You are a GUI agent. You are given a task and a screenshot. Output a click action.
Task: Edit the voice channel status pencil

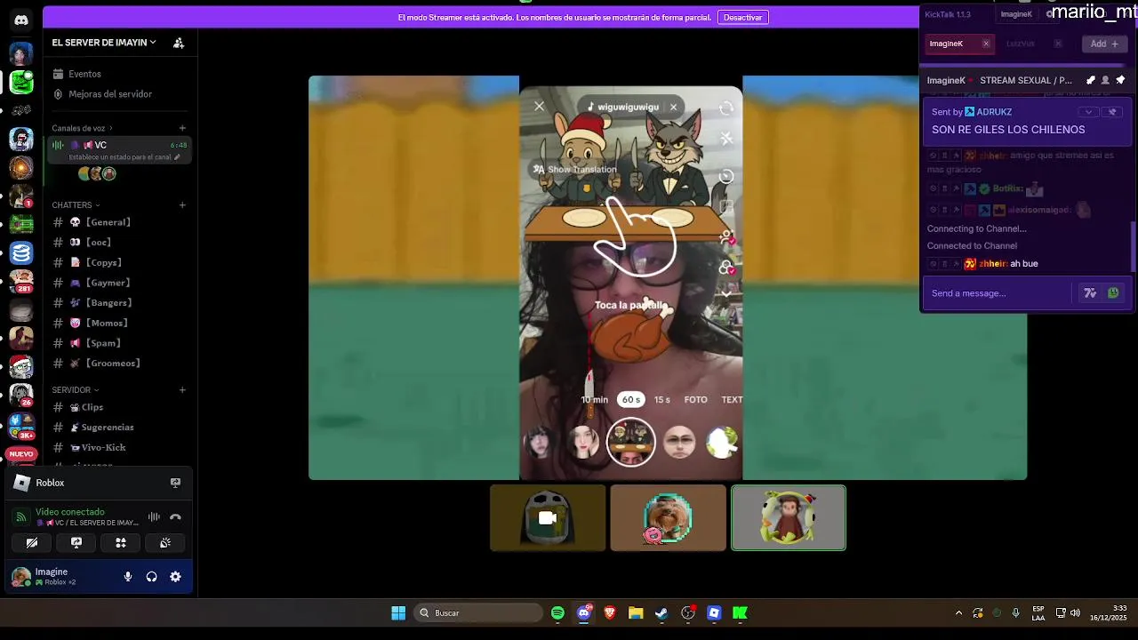177,157
